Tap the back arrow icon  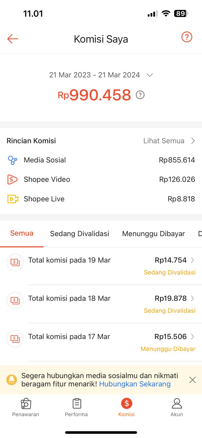(x=13, y=39)
